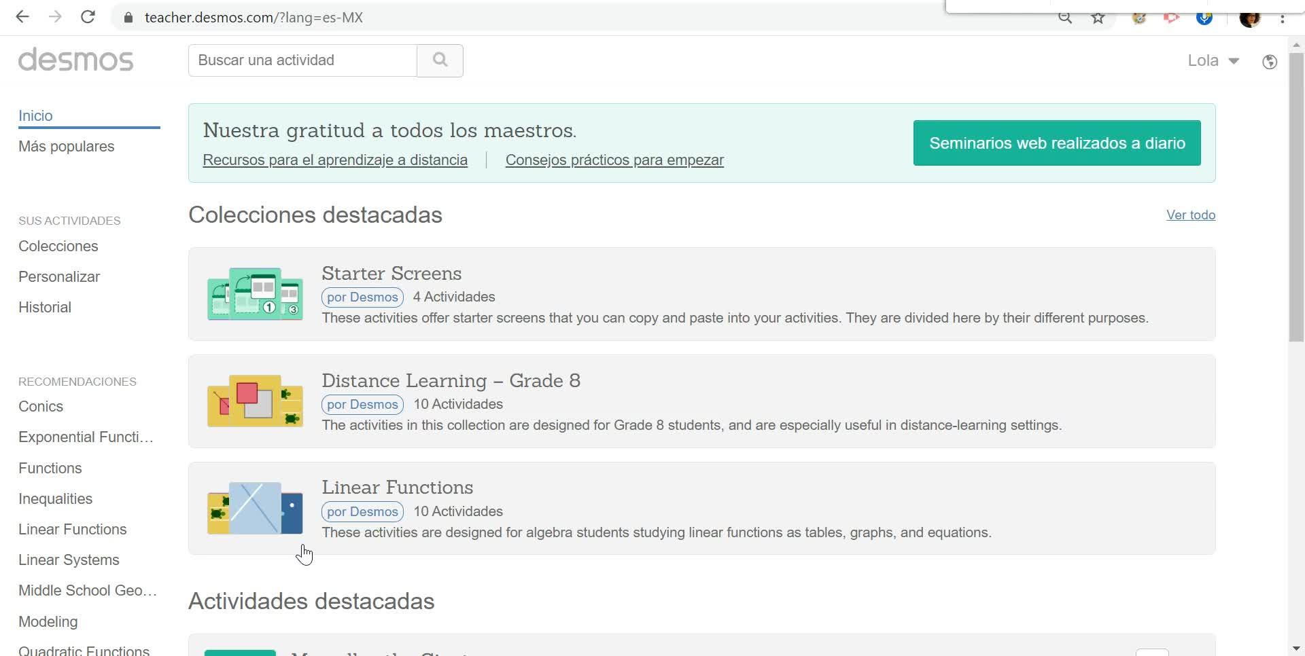Open Historial in the sidebar
This screenshot has height=656, width=1305.
tap(45, 308)
